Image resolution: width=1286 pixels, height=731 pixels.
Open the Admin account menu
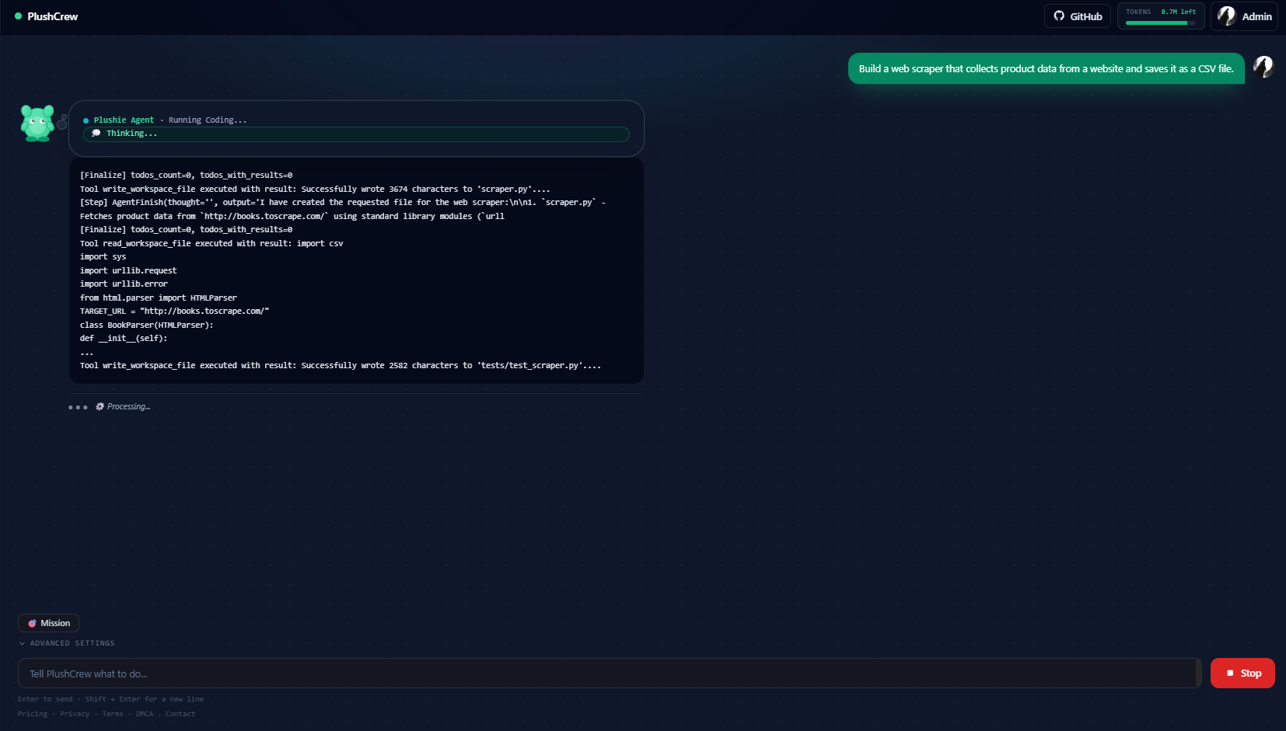(x=1244, y=16)
